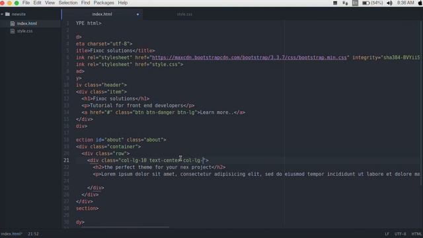Open the View menu

coord(50,3)
